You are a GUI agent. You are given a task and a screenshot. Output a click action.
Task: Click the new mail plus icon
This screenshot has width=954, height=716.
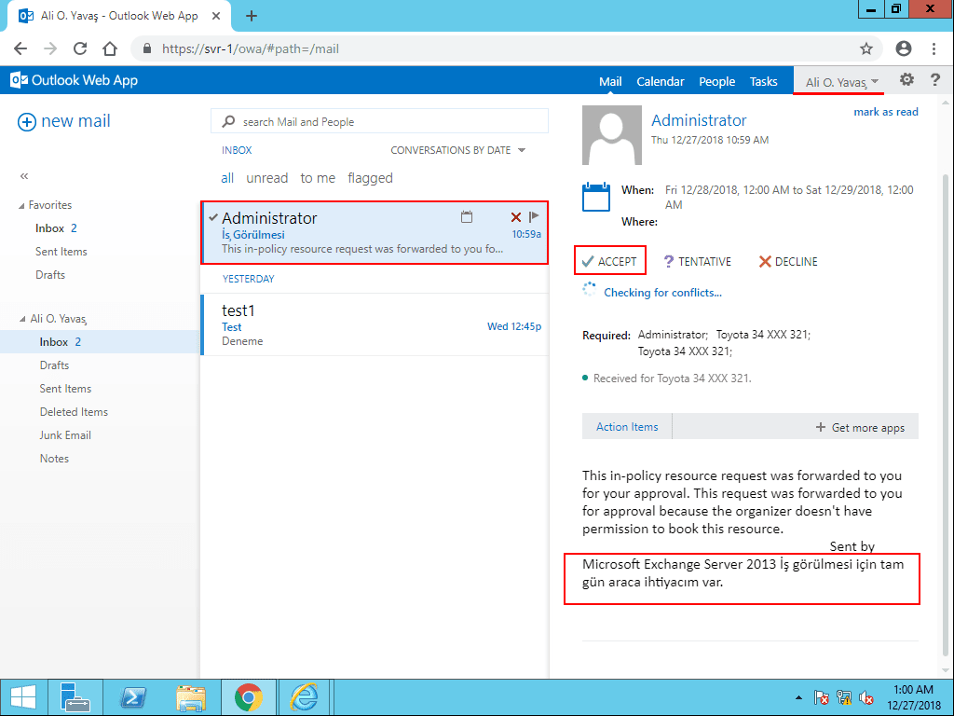pos(27,121)
